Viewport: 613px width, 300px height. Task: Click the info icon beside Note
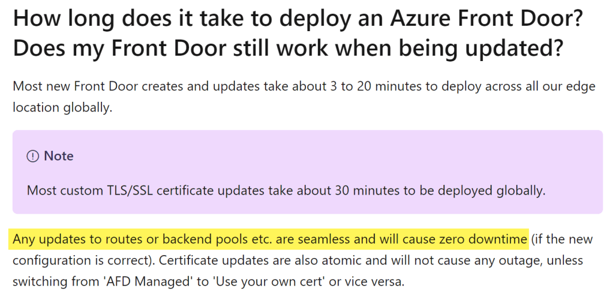33,156
